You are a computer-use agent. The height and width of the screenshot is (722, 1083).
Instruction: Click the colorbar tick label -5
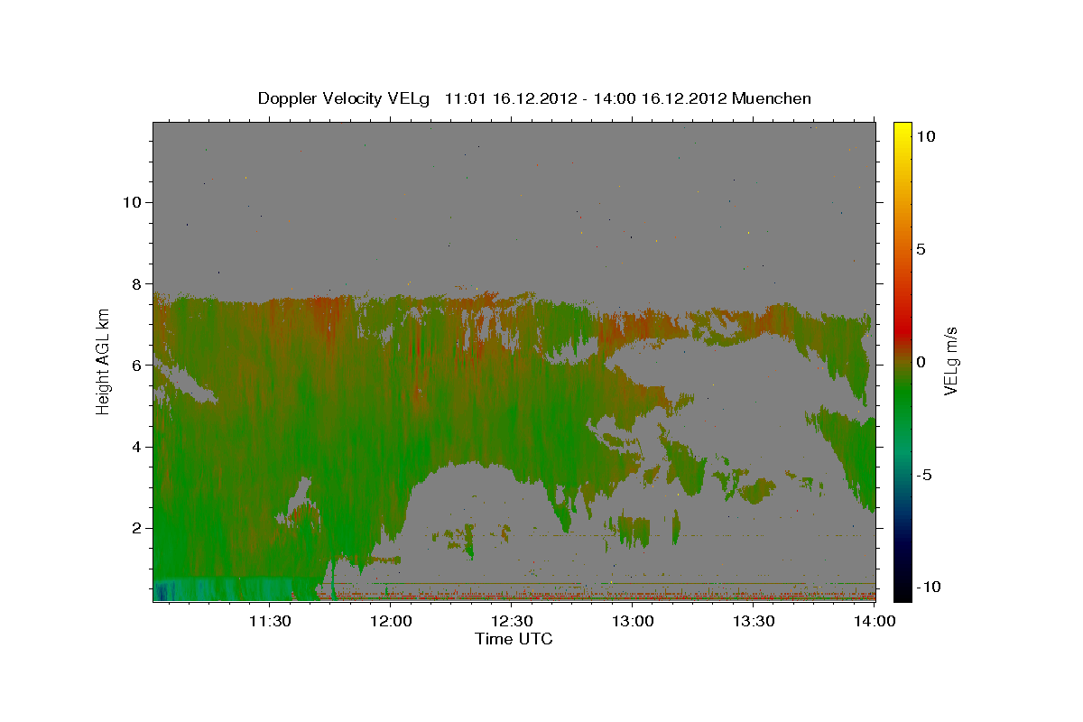pos(924,475)
